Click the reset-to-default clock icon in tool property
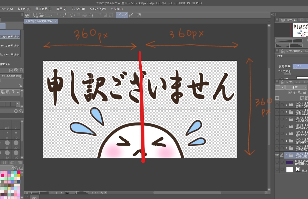The height and width of the screenshot is (199, 308). click(16, 111)
